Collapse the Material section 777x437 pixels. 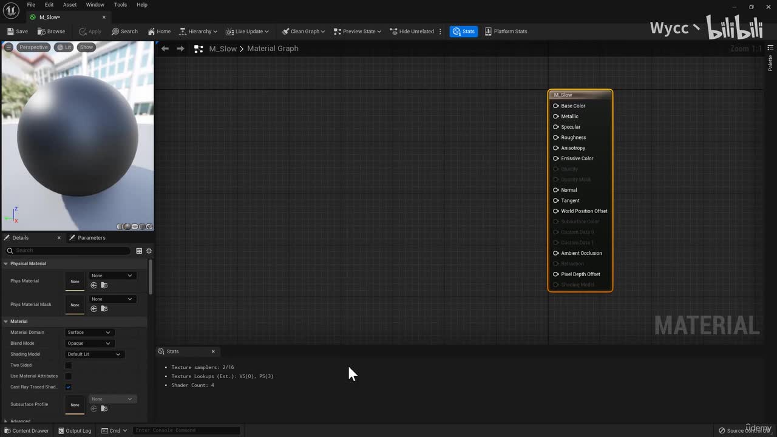(6, 321)
